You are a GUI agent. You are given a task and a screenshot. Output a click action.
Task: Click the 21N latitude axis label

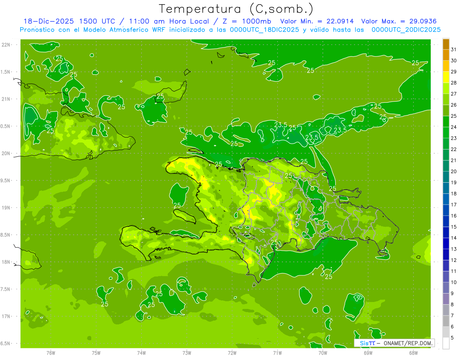[5, 99]
